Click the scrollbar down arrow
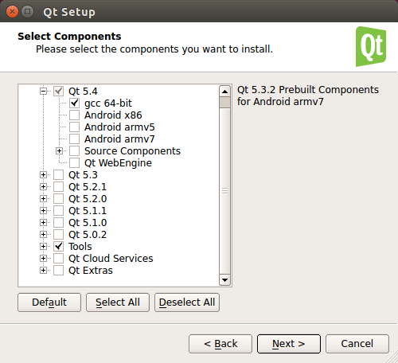The image size is (398, 363). pos(225,280)
